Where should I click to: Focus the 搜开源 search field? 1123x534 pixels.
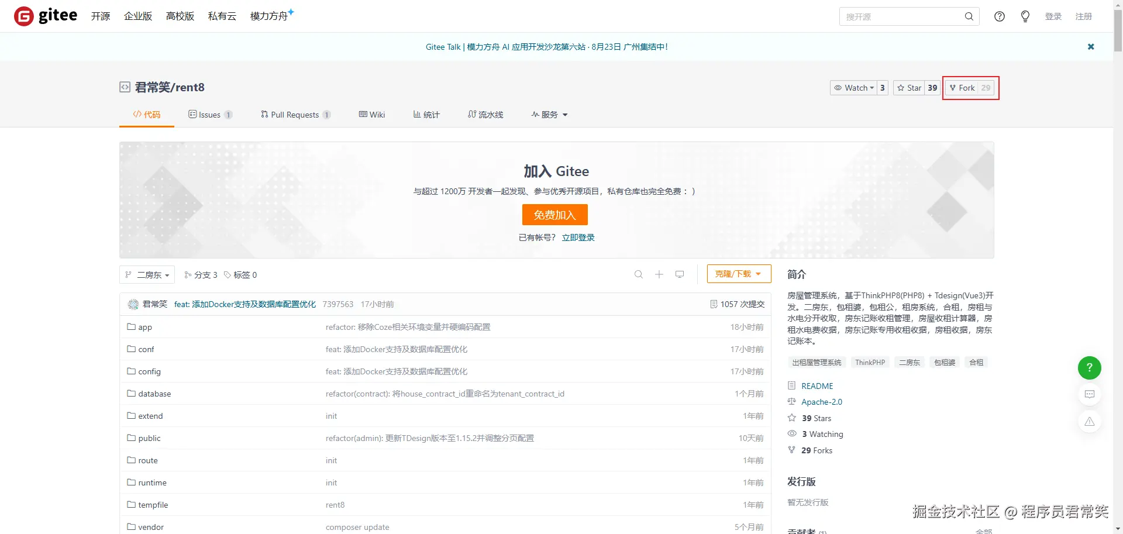click(901, 16)
